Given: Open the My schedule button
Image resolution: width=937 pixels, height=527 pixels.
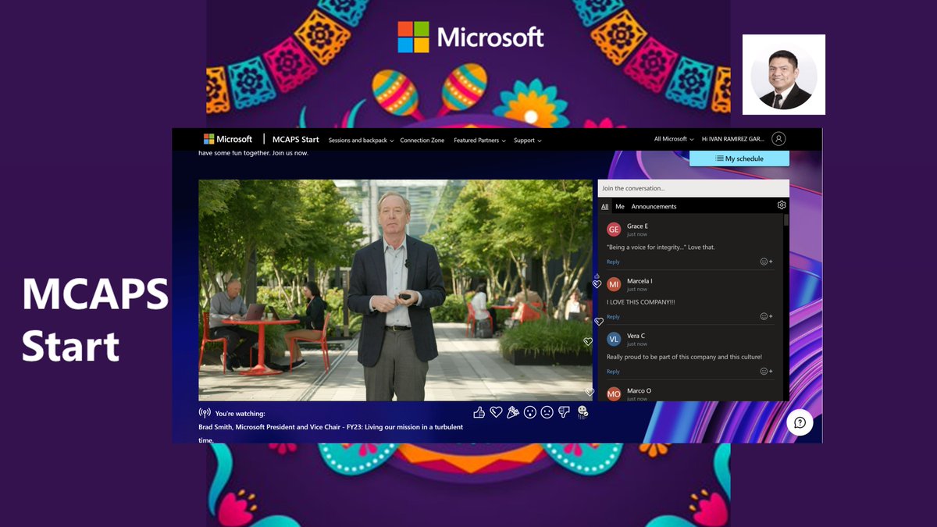Looking at the screenshot, I should click(x=739, y=158).
